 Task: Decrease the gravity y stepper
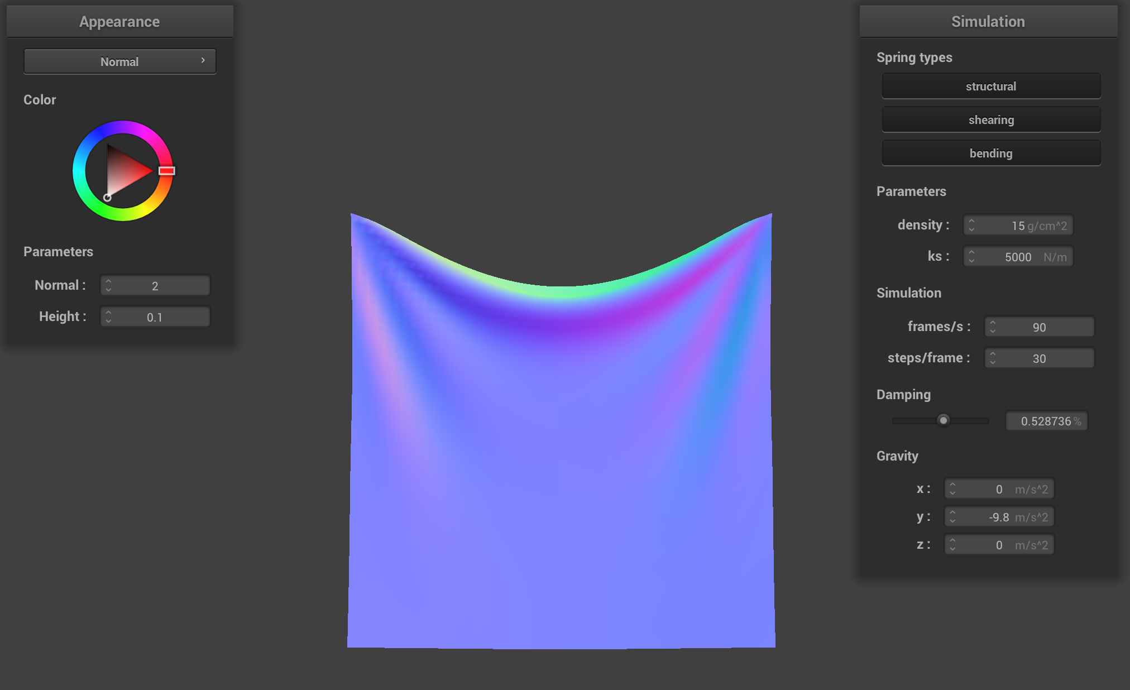pyautogui.click(x=952, y=521)
